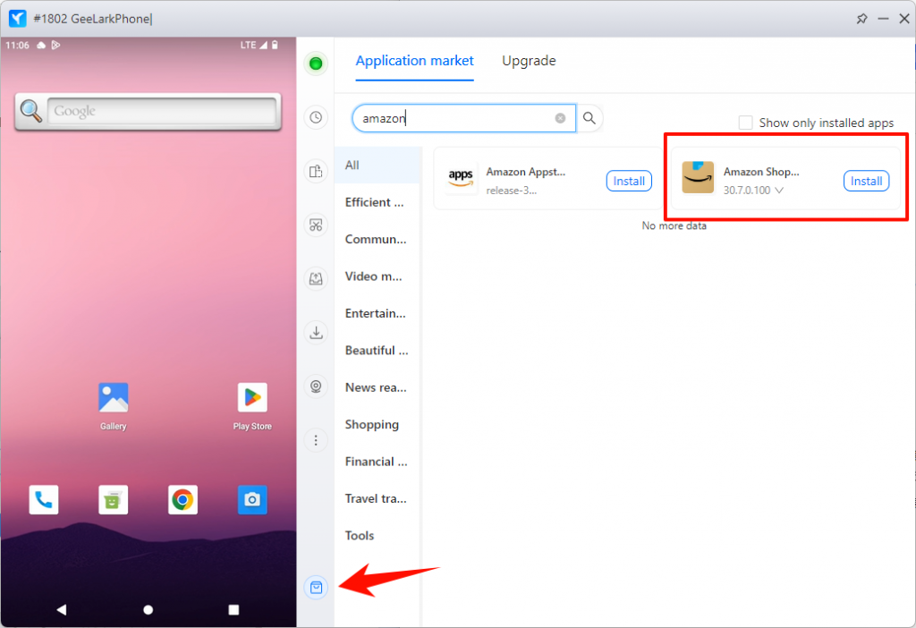916x628 pixels.
Task: Expand Amazon Shopping version 30.7.0.100 dropdown
Action: tap(779, 191)
